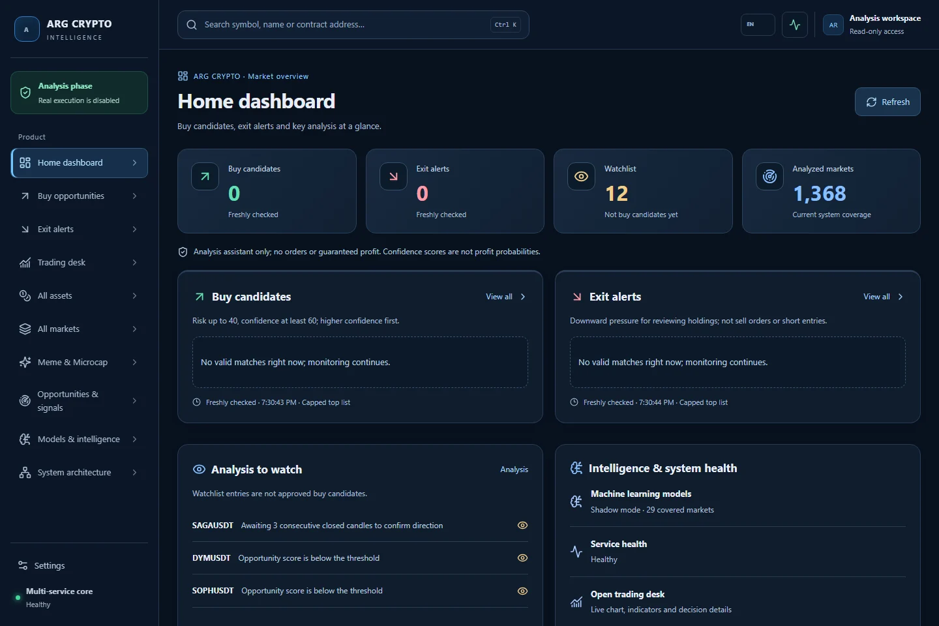View all Buy candidates
Viewport: 939px width, 626px height.
pos(505,297)
